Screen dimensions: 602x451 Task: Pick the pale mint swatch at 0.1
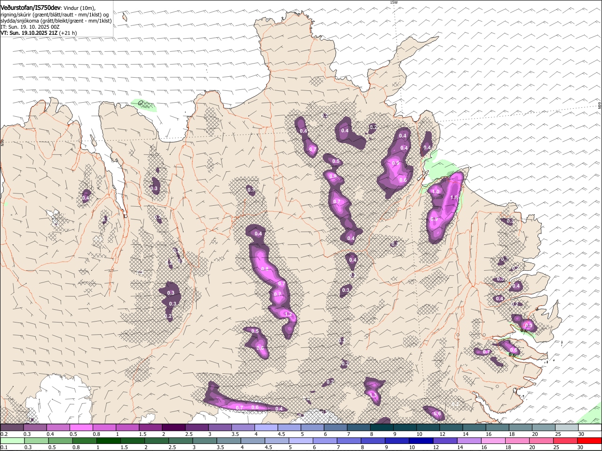(12, 441)
